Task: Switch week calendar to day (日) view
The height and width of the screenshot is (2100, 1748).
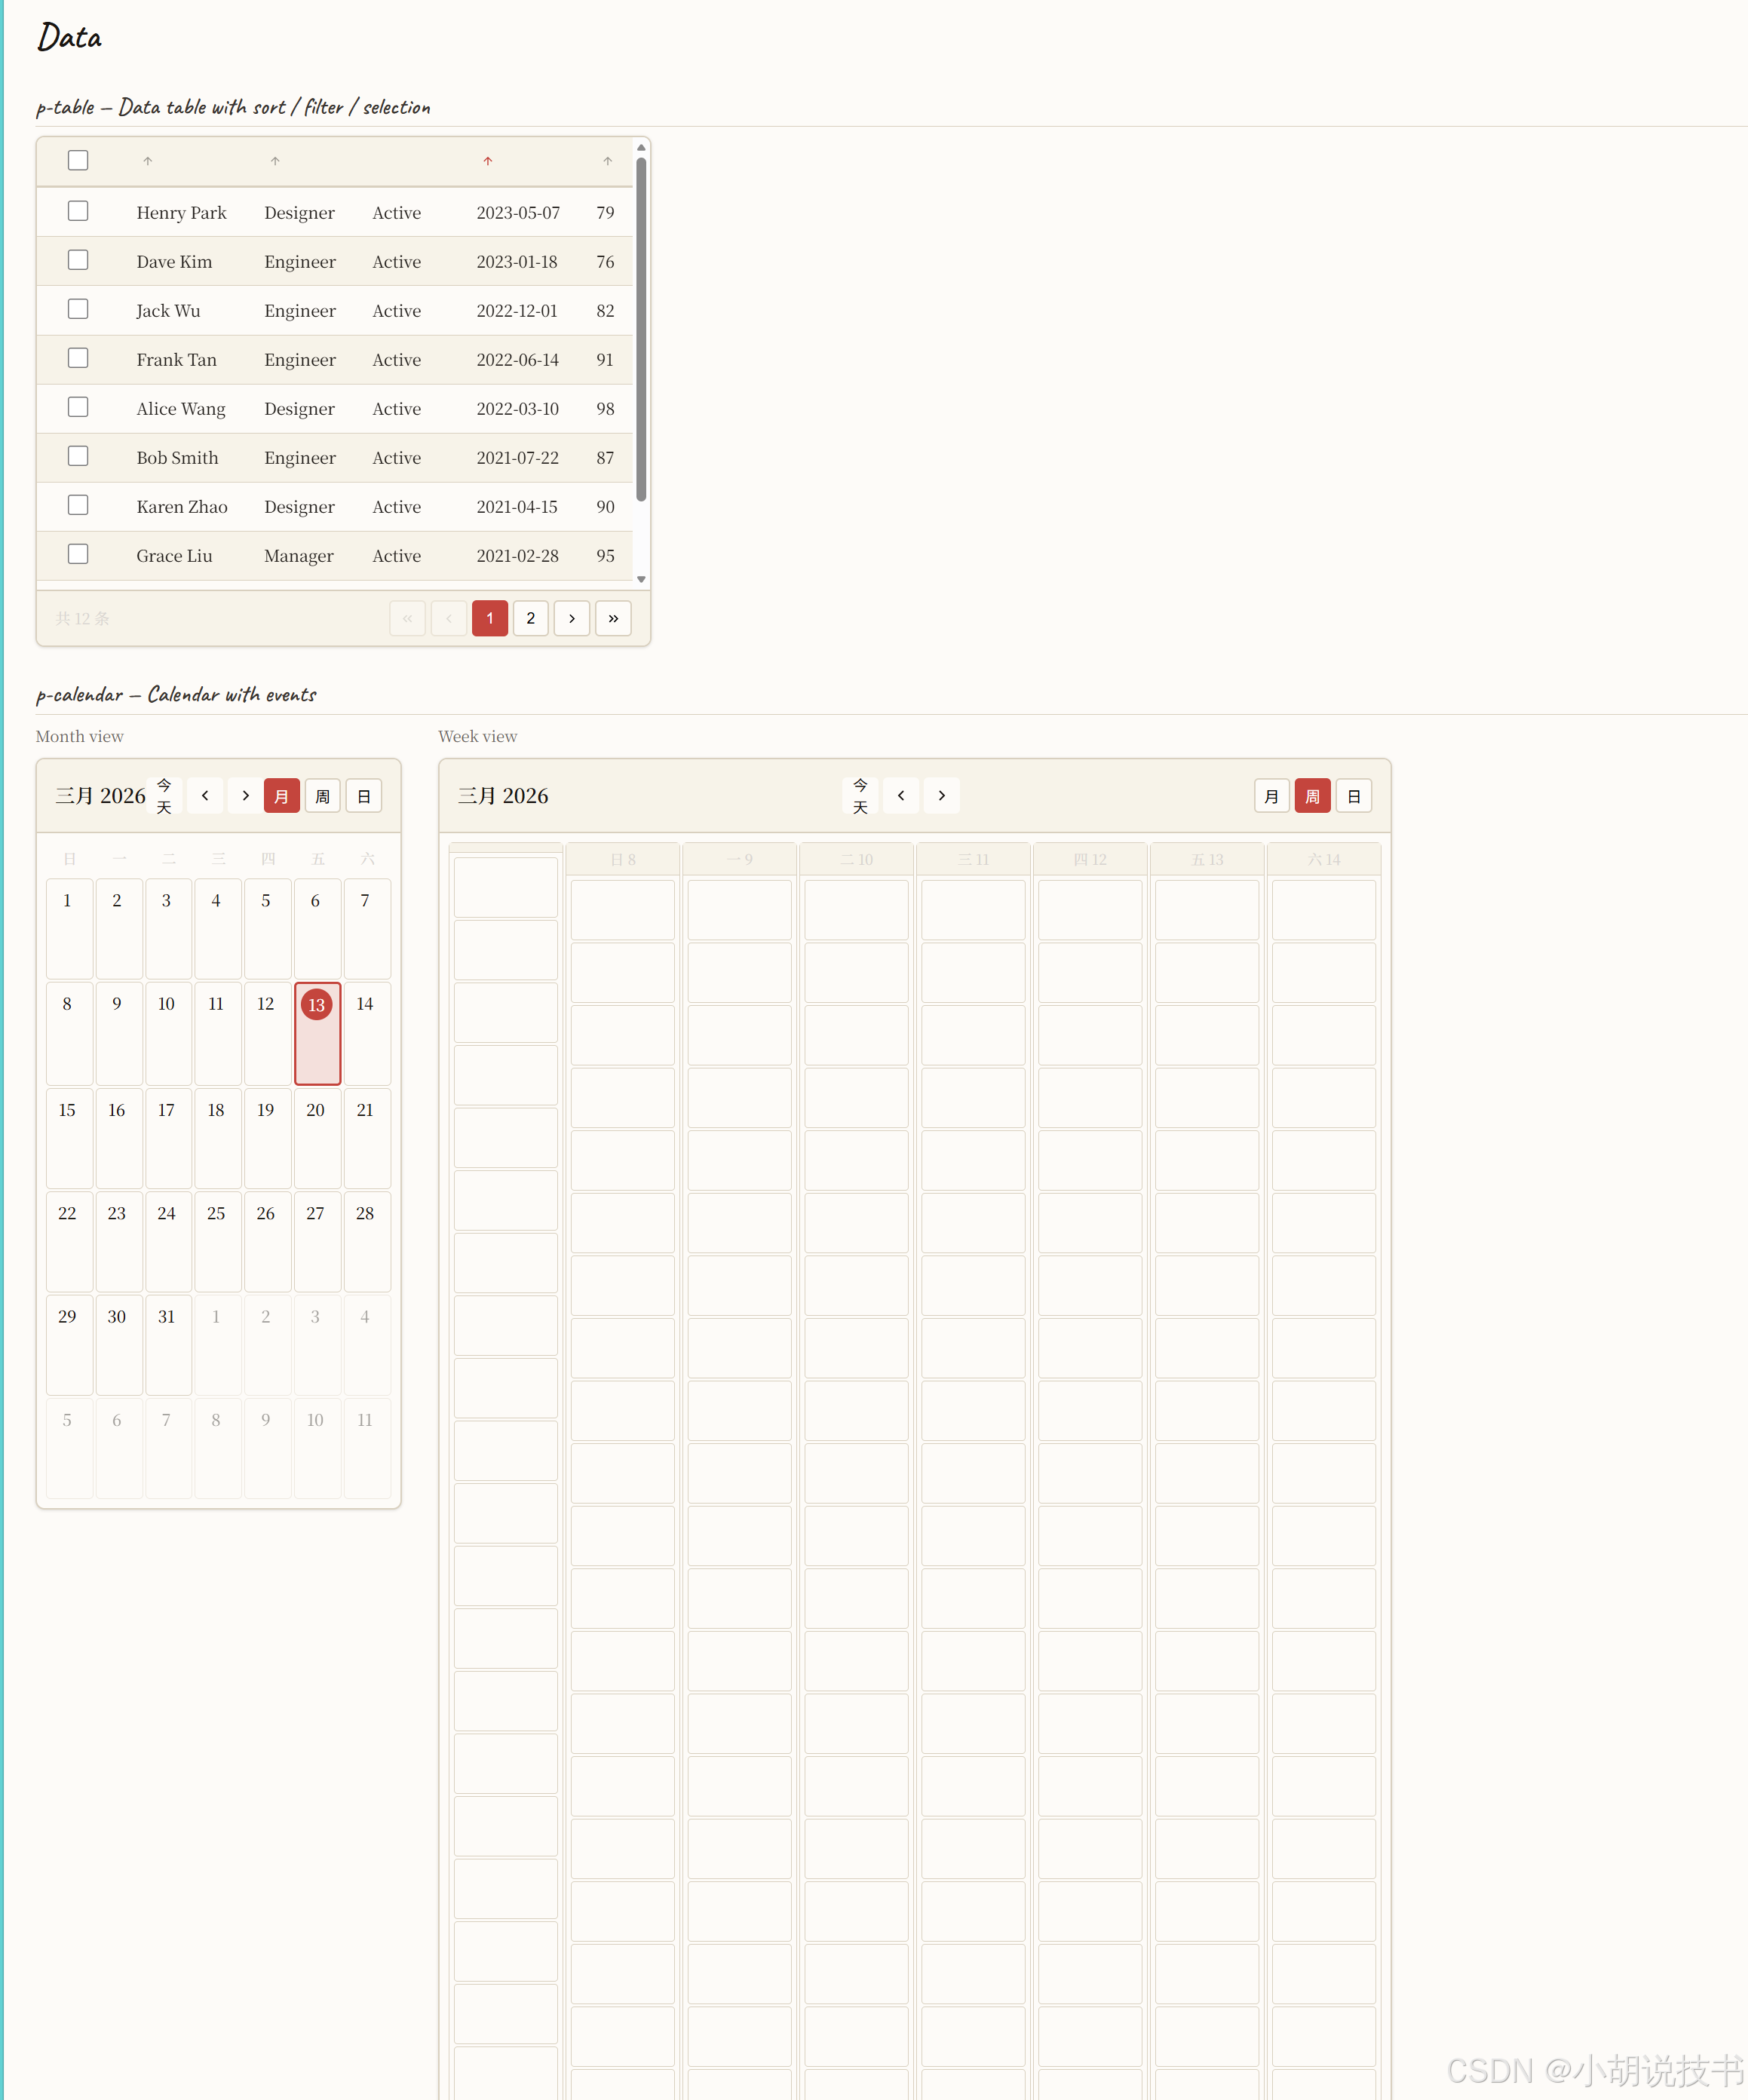Action: click(1353, 796)
